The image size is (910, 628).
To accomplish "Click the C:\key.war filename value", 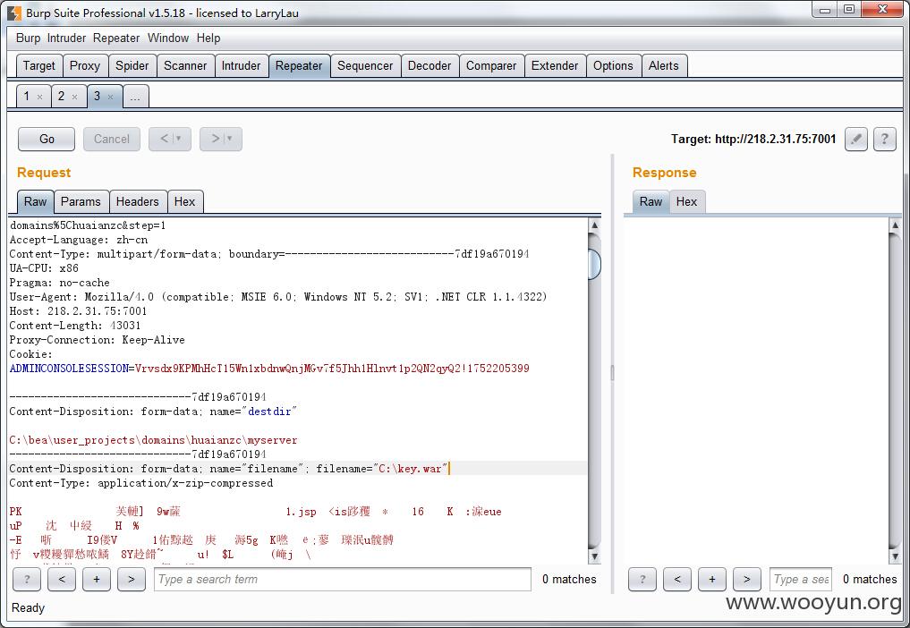I will [410, 469].
